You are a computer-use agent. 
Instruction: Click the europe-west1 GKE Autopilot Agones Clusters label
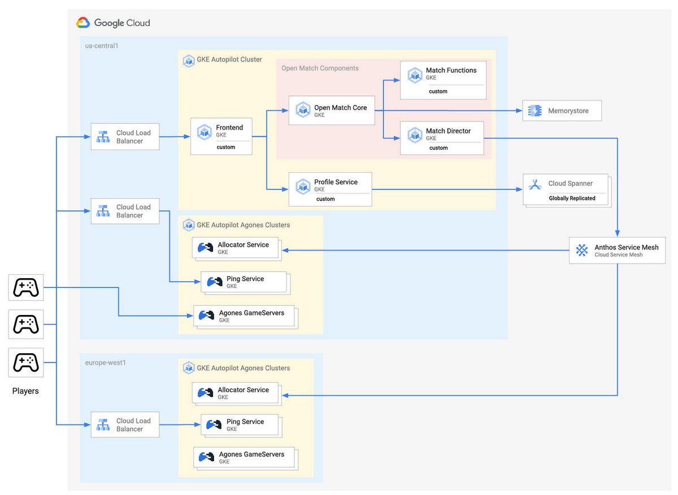point(244,368)
